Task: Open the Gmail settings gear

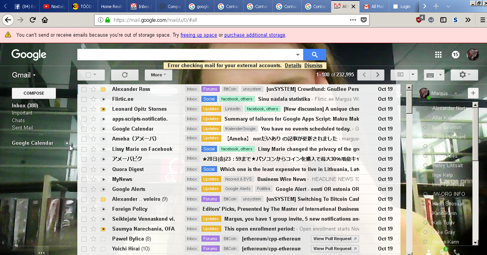Action: pos(464,75)
